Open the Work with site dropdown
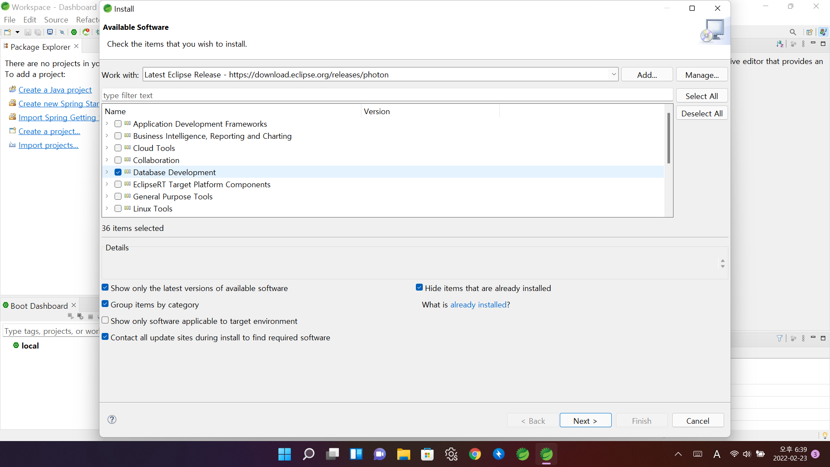 pos(613,74)
